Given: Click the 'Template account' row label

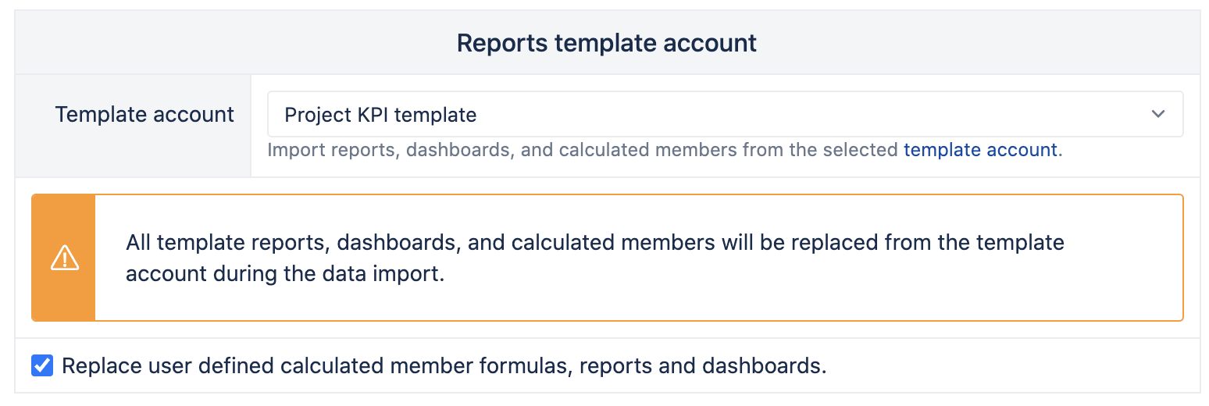Looking at the screenshot, I should pos(144,115).
